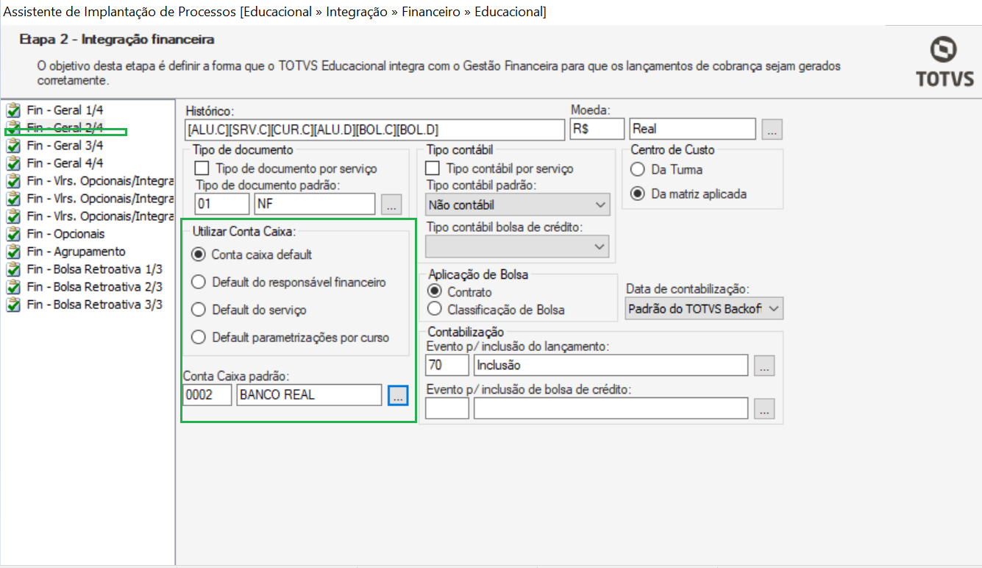The width and height of the screenshot is (982, 568).
Task: Browse Tipo de documento padrão lookup
Action: coord(391,205)
